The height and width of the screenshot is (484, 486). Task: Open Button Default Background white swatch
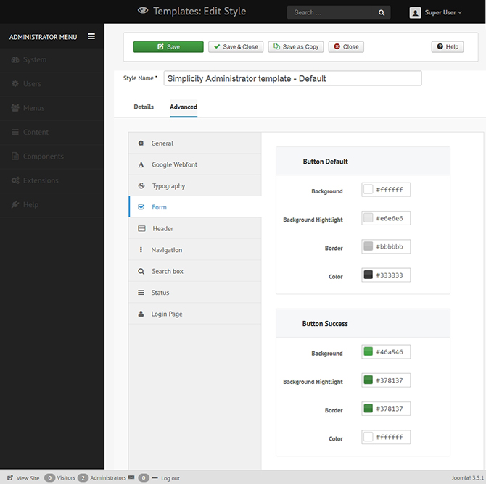click(368, 189)
